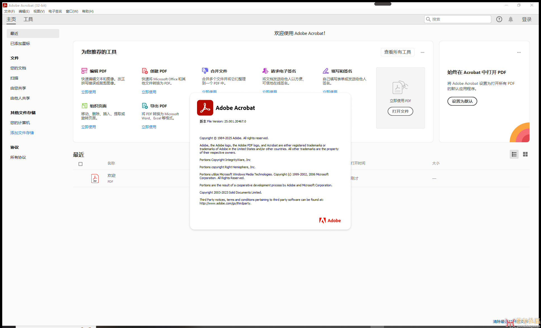Open the help question mark icon
This screenshot has height=328, width=541.
click(x=499, y=19)
